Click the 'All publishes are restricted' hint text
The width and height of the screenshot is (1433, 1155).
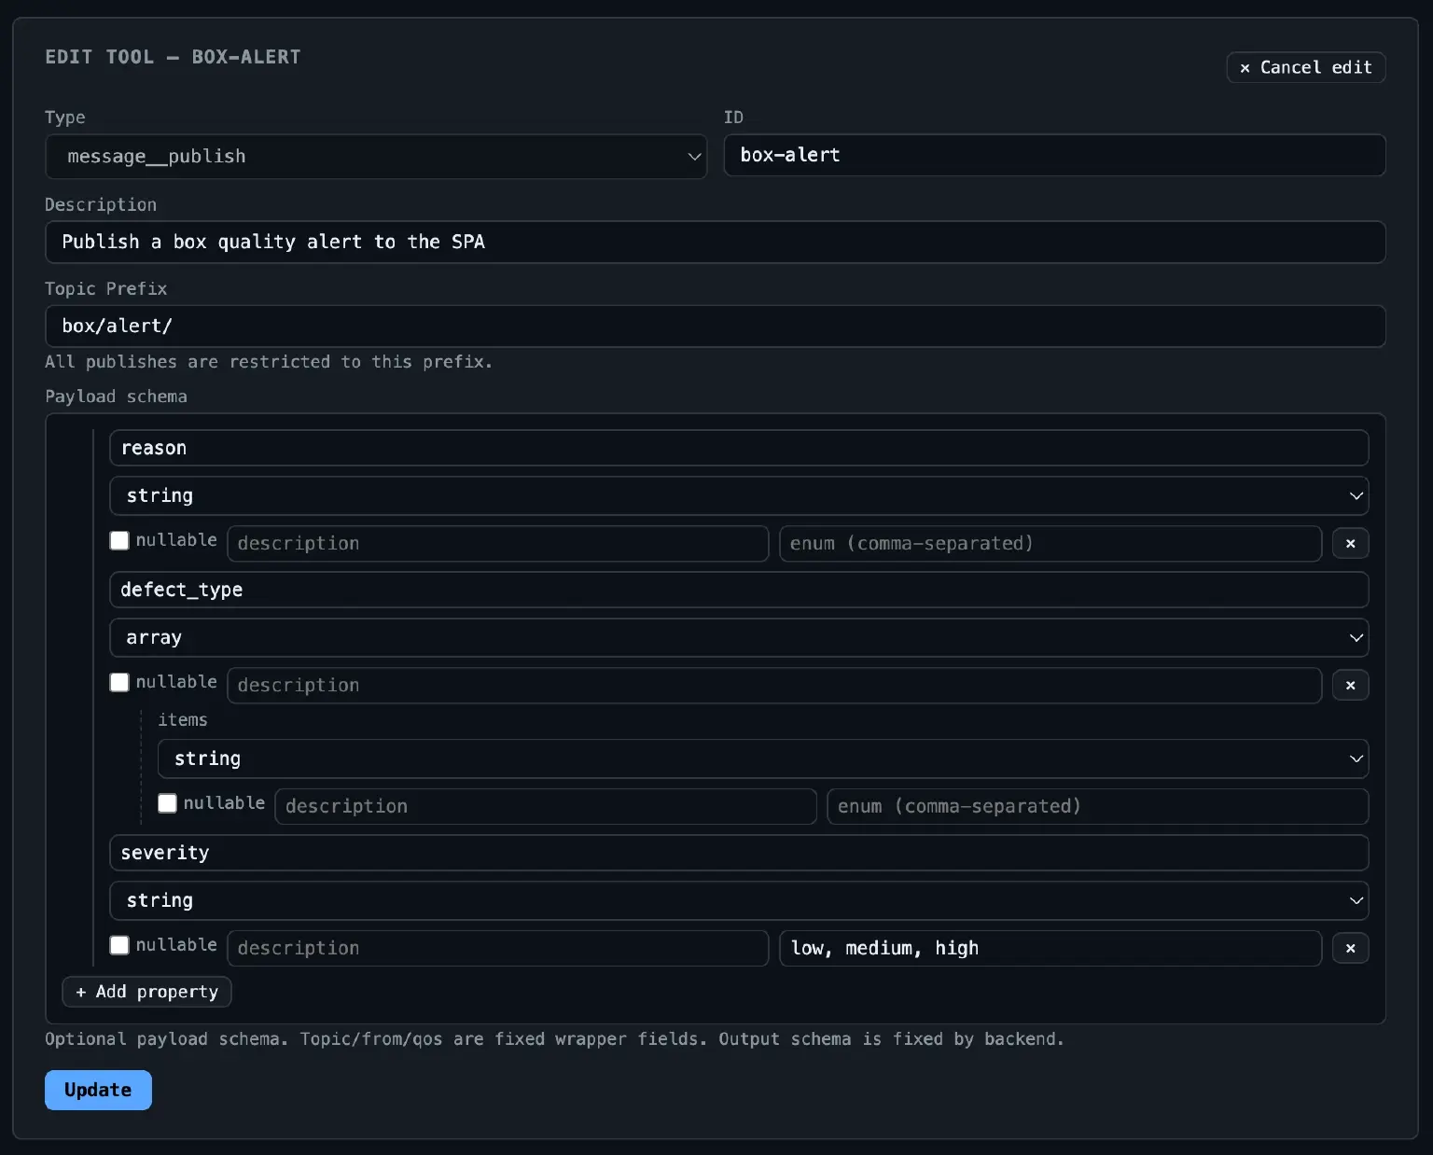point(269,362)
